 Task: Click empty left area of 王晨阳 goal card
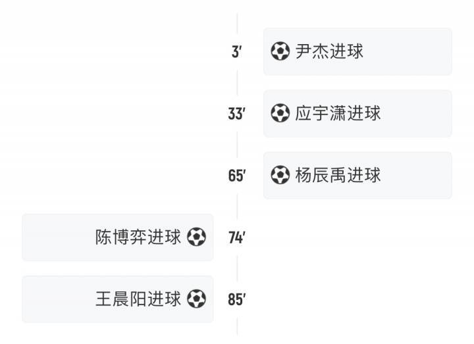(x=57, y=299)
